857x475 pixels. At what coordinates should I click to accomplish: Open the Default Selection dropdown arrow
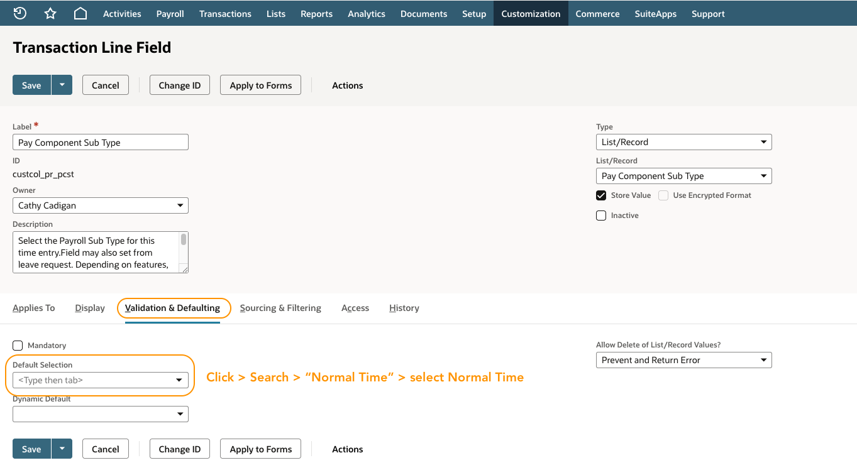180,380
